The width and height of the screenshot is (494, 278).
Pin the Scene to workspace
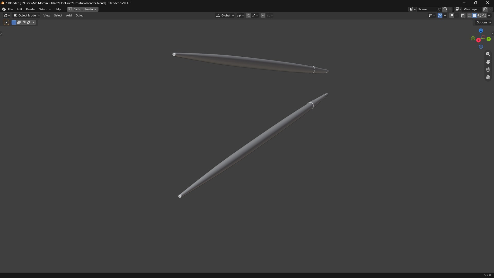[439, 9]
